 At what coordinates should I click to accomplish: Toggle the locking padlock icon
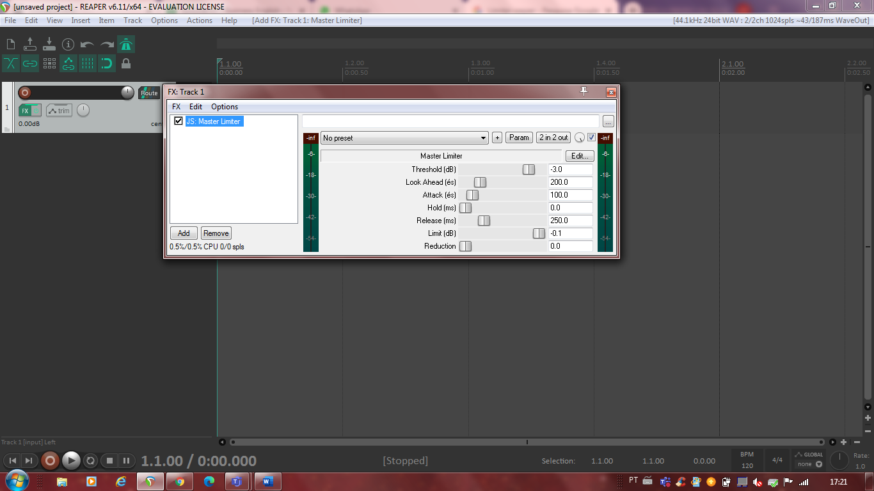coord(126,63)
